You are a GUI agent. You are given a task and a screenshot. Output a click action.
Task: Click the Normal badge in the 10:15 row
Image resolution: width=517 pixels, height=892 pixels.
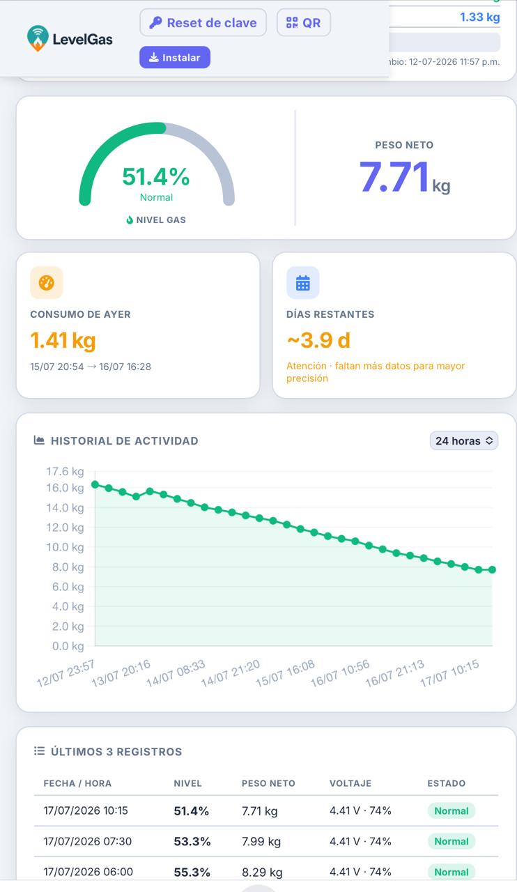tap(452, 810)
